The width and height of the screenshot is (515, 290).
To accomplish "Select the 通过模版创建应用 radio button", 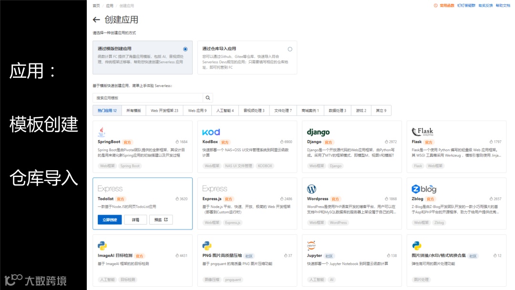I will [185, 49].
